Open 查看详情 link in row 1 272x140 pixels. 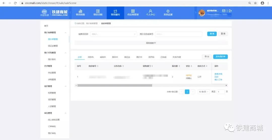[x=218, y=74]
